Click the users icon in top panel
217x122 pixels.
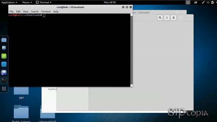click(196, 2)
